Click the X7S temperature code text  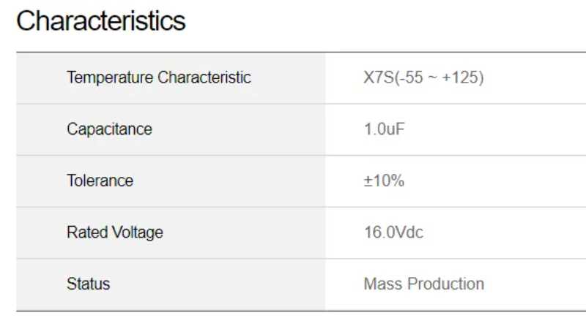coord(379,77)
